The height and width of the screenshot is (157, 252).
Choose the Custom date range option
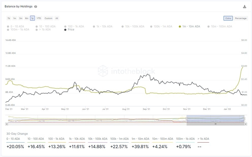pyautogui.click(x=48, y=18)
